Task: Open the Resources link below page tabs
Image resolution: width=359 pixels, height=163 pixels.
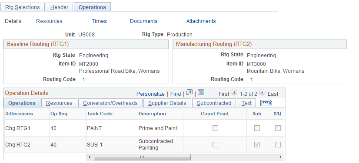Action: pyautogui.click(x=49, y=21)
